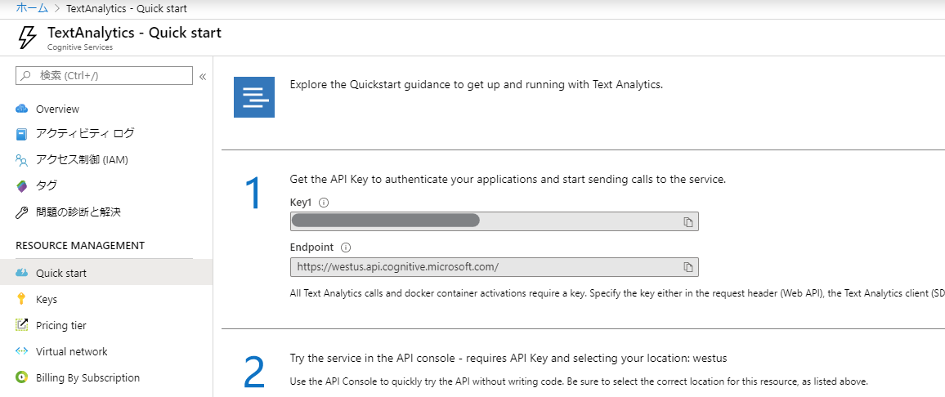Click the Overview cloud icon
The height and width of the screenshot is (397, 945).
pyautogui.click(x=22, y=109)
